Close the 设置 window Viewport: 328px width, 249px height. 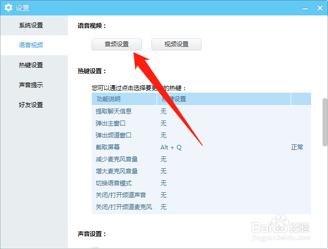pyautogui.click(x=320, y=8)
